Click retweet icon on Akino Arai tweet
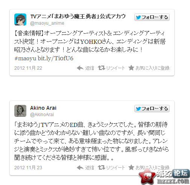 (x=102, y=167)
